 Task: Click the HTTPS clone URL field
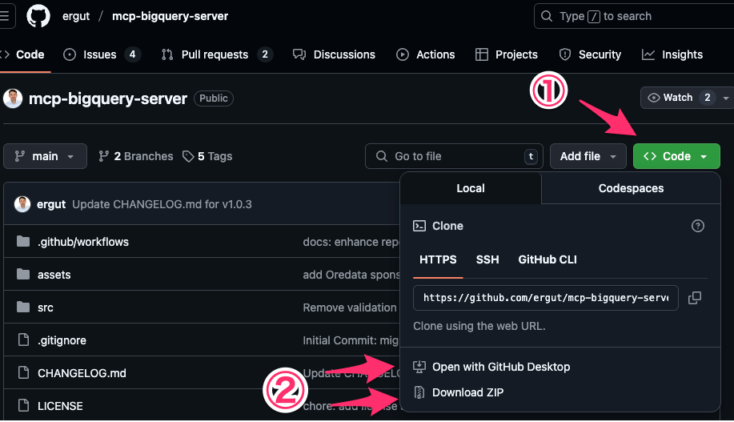[x=545, y=298]
